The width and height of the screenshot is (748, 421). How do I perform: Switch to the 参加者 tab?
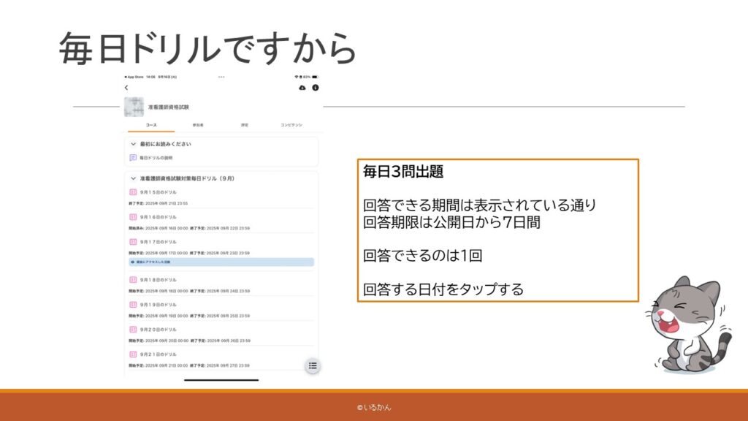(x=198, y=125)
